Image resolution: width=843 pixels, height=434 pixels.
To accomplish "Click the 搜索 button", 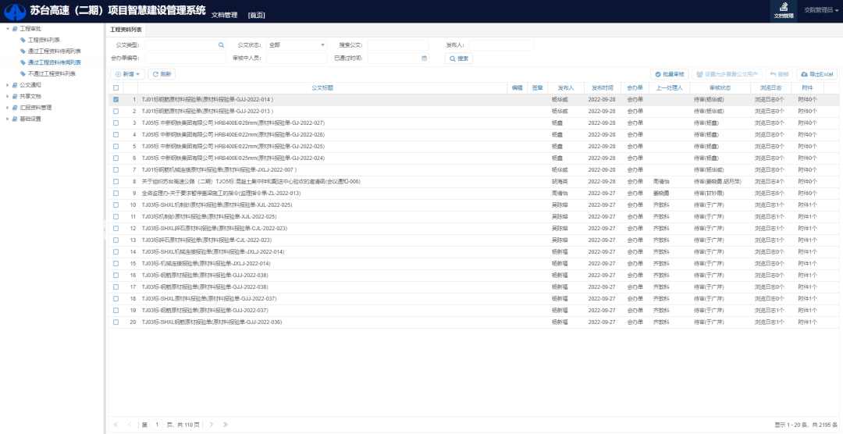I will point(459,59).
